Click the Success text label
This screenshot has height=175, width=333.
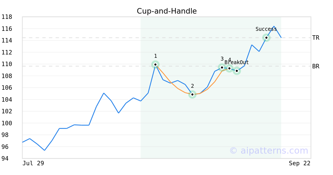[x=266, y=29]
